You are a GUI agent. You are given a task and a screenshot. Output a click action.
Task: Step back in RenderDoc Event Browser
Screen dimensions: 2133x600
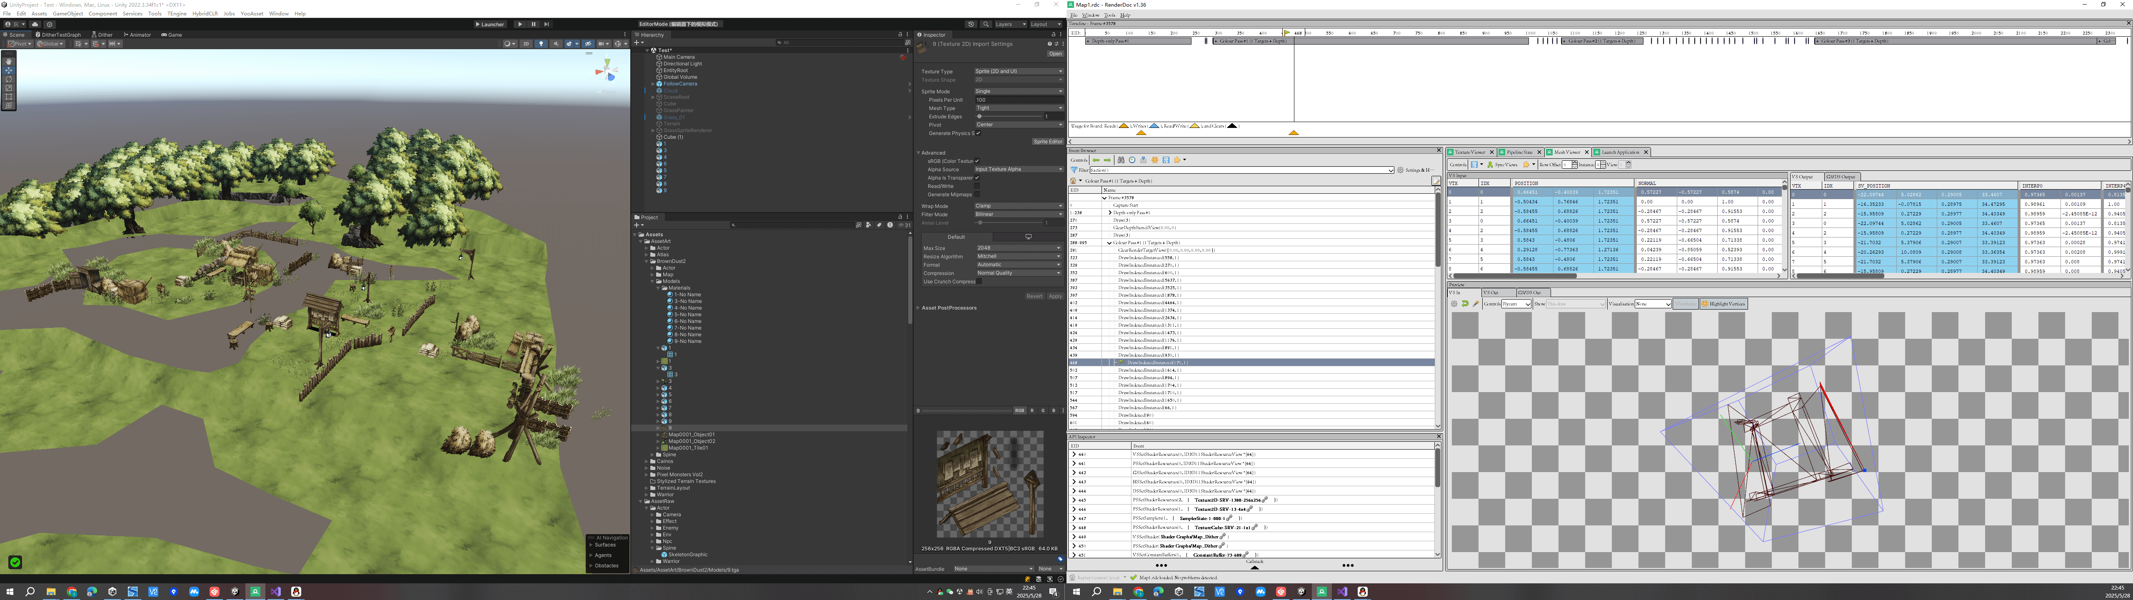click(1096, 160)
